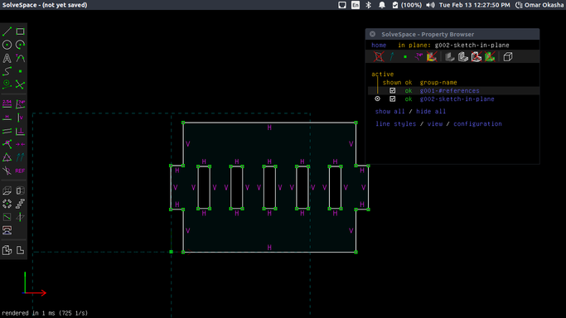Open the configuration link

(477, 123)
